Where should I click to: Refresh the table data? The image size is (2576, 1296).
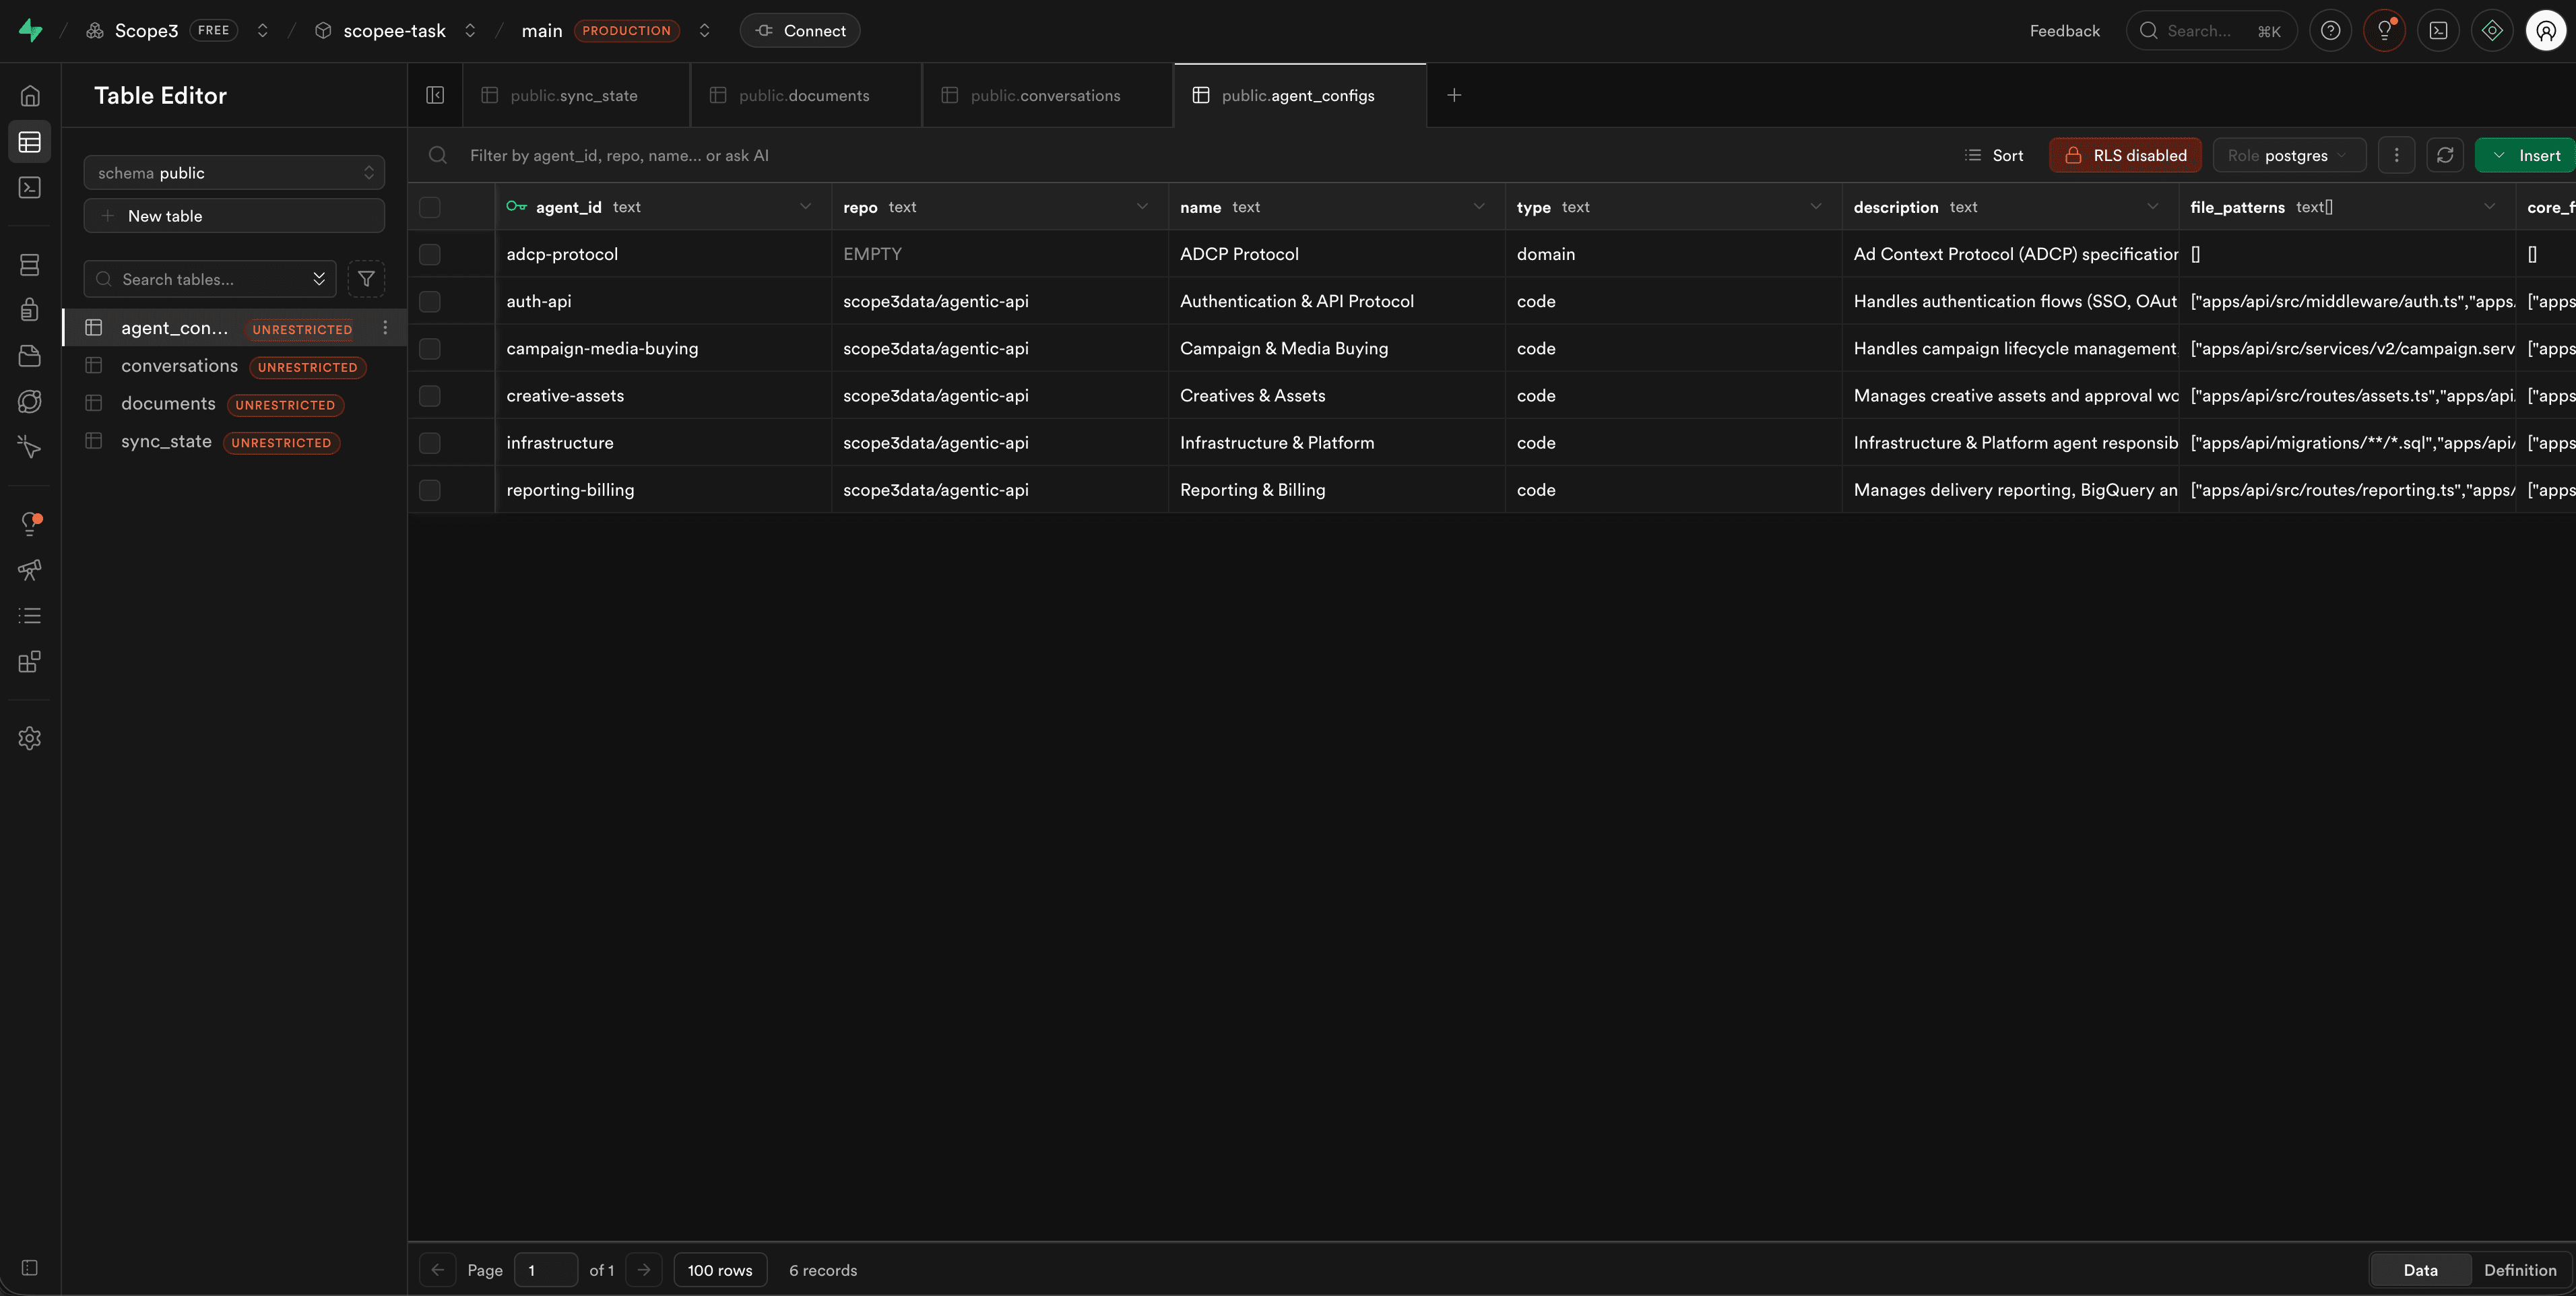coord(2445,155)
